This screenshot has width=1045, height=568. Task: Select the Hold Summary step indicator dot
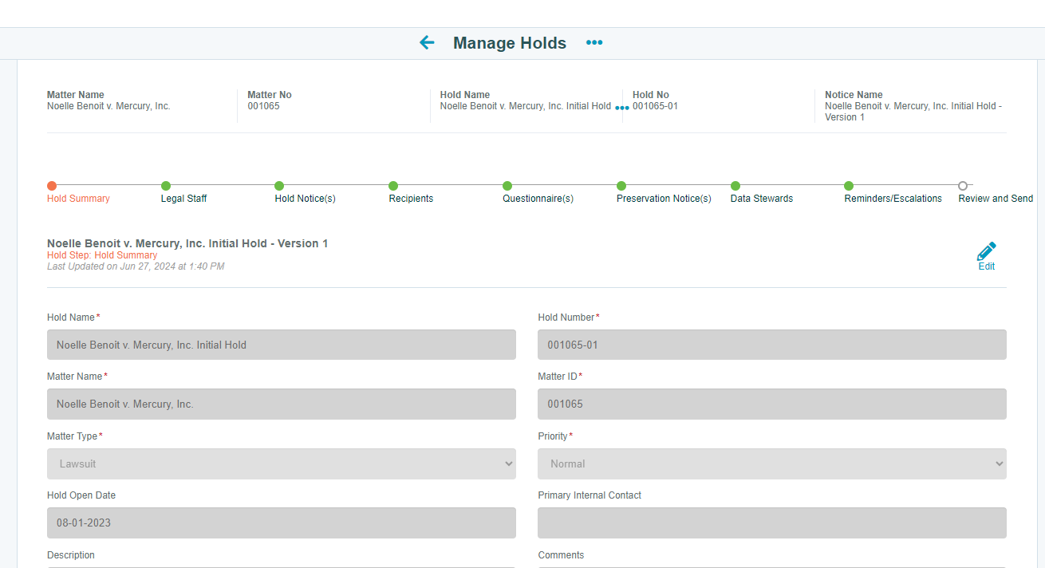pos(52,183)
